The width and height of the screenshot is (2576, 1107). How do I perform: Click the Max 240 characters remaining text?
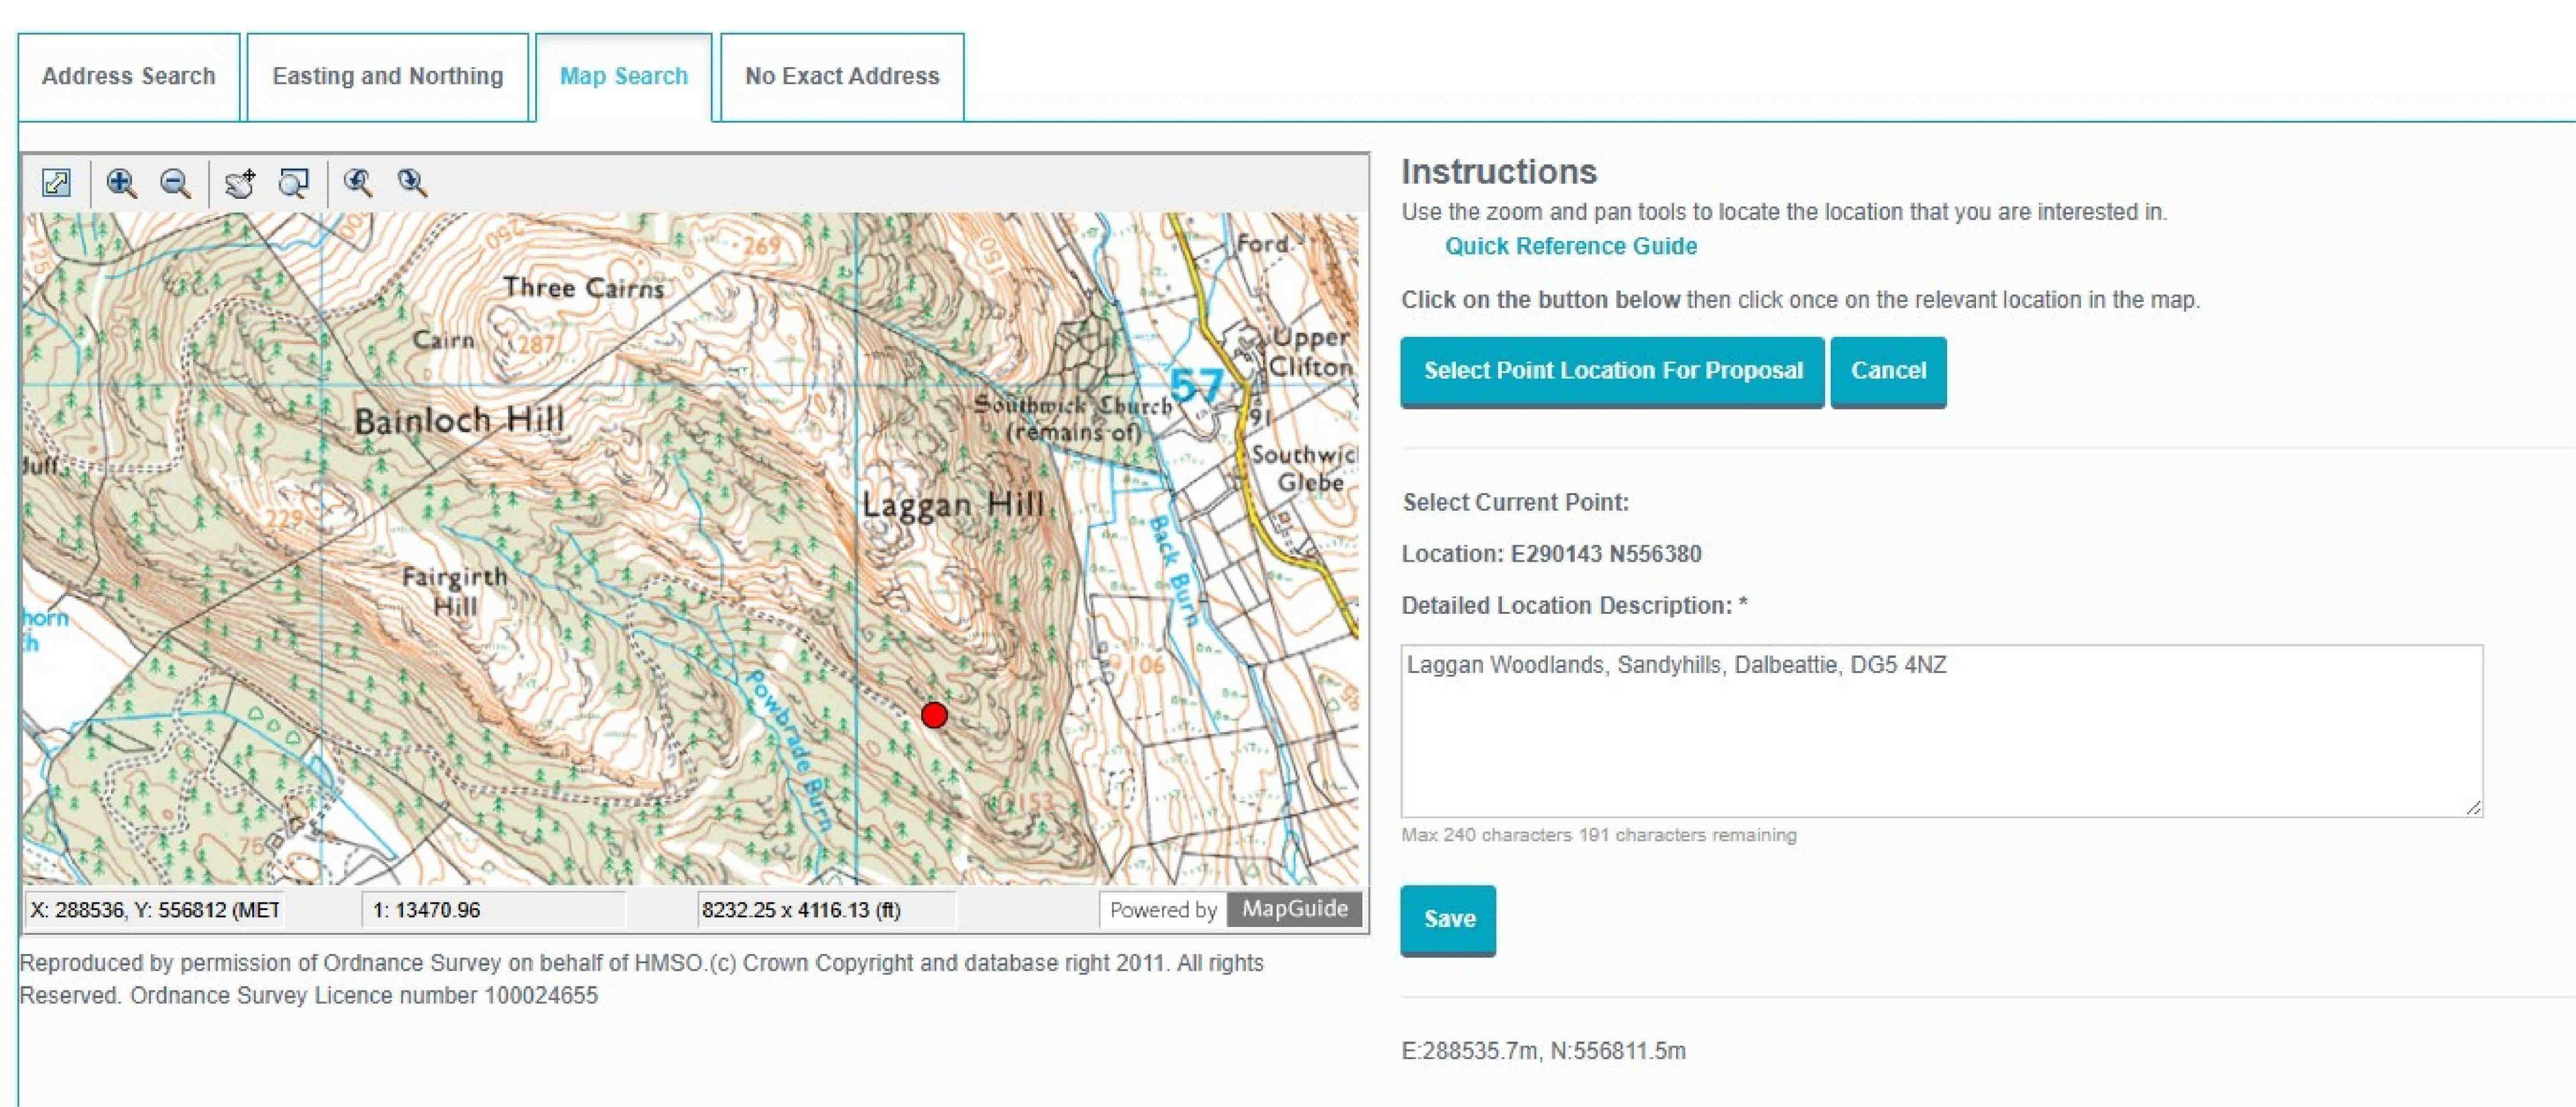(x=1598, y=835)
